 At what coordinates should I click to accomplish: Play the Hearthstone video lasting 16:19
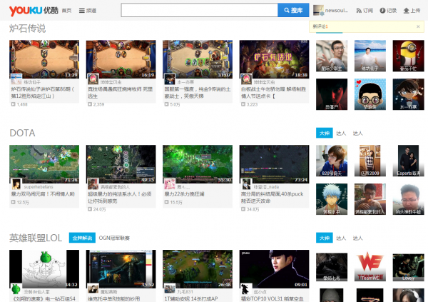pos(121,59)
